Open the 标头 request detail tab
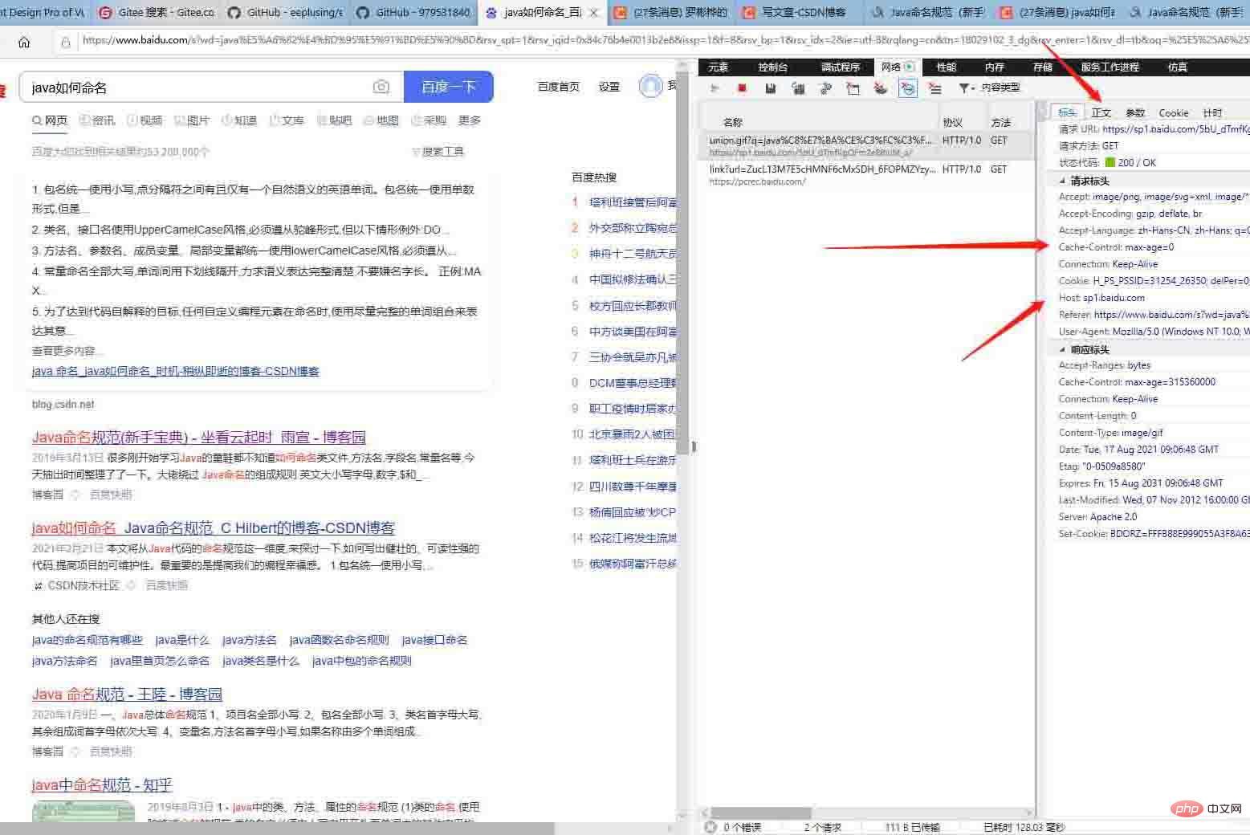Image resolution: width=1250 pixels, height=835 pixels. (x=1067, y=112)
